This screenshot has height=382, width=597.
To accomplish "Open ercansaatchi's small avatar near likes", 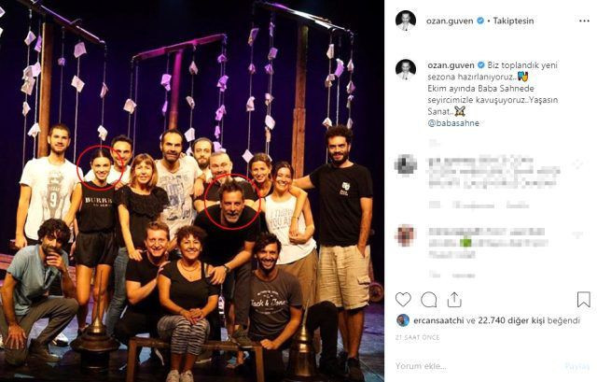I will tap(403, 320).
